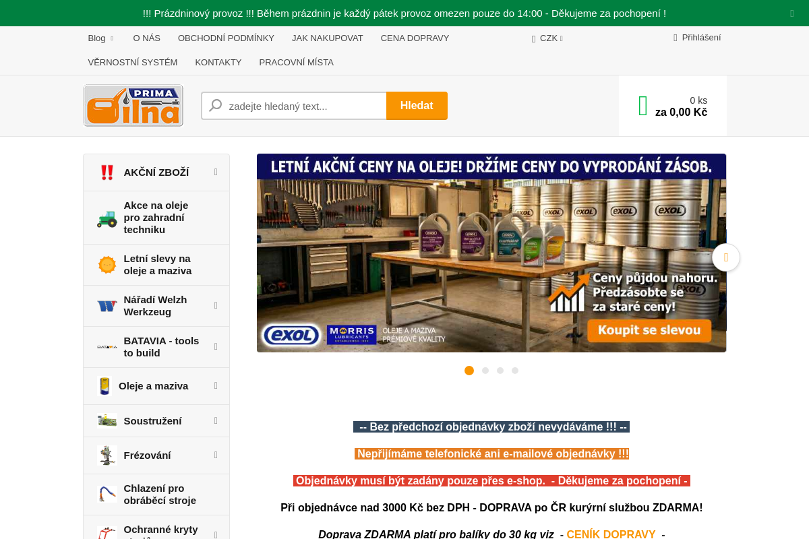
Task: Click the sun icon for summer discounts
Action: coord(107,265)
